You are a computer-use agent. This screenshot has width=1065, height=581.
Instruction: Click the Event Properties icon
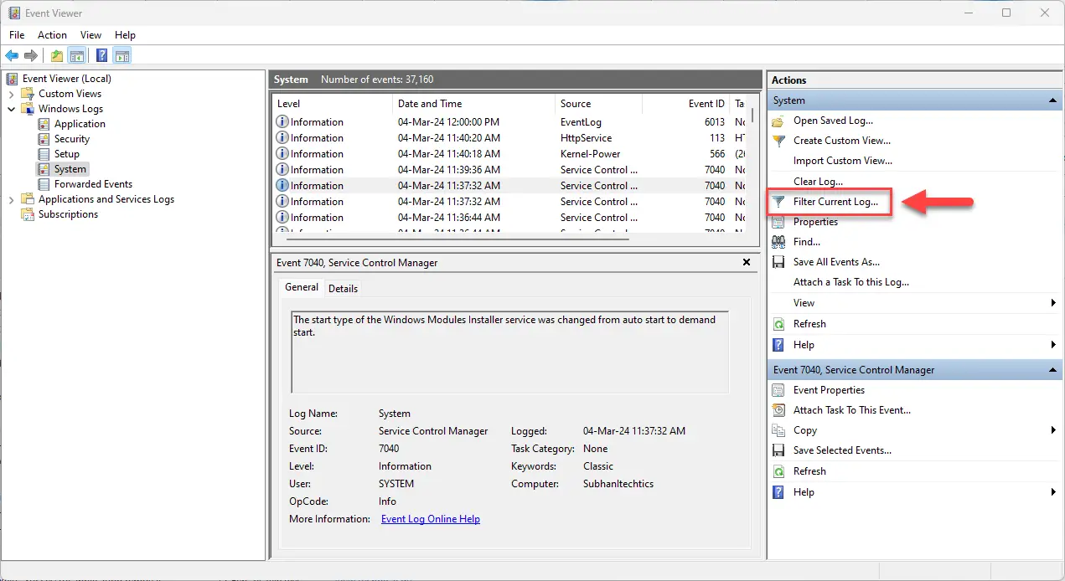coord(778,390)
